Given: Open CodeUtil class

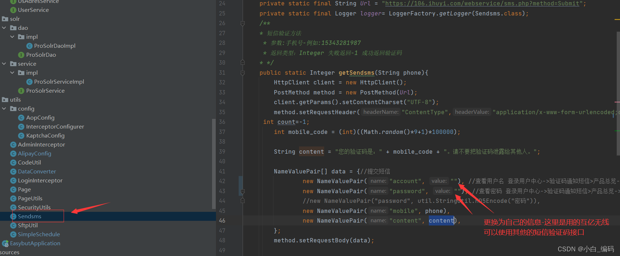Looking at the screenshot, I should coord(29,162).
